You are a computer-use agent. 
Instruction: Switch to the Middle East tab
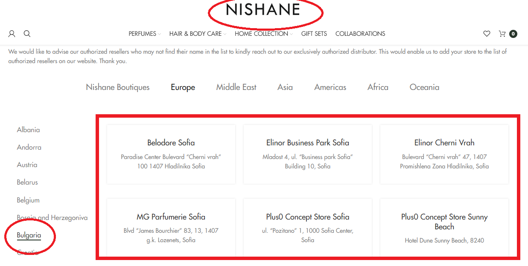pos(236,87)
